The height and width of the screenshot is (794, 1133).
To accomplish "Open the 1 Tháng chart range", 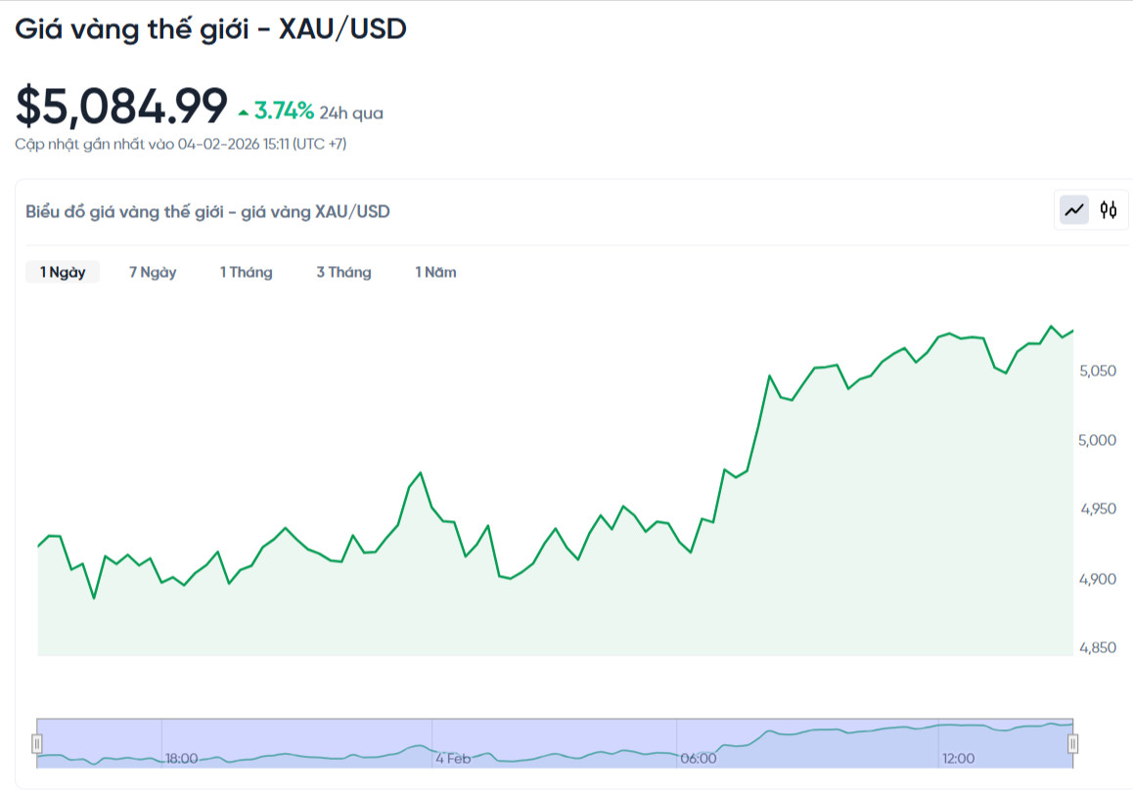I will pyautogui.click(x=246, y=272).
